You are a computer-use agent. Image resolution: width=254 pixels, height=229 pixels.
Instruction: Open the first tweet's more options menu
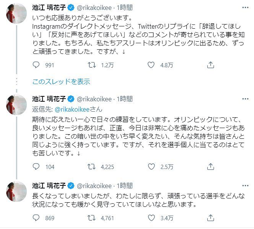244,8
